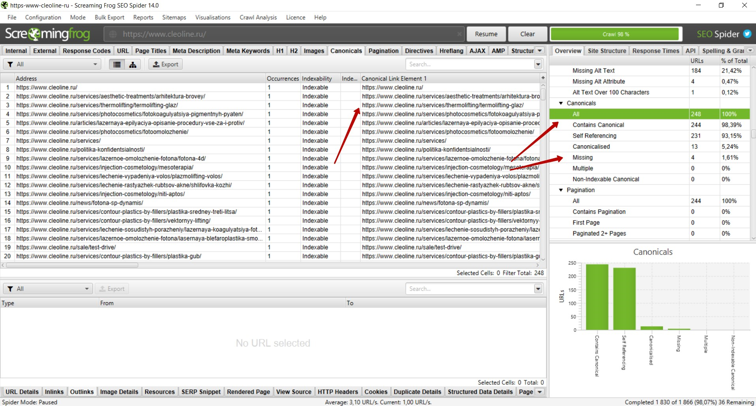
Task: Click the Self Referencing chart bar
Action: coord(624,299)
